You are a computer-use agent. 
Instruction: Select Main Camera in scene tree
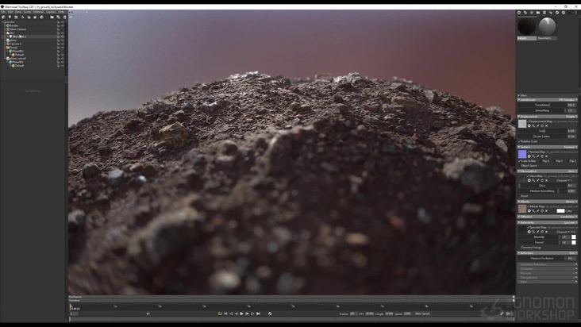[x=17, y=29]
